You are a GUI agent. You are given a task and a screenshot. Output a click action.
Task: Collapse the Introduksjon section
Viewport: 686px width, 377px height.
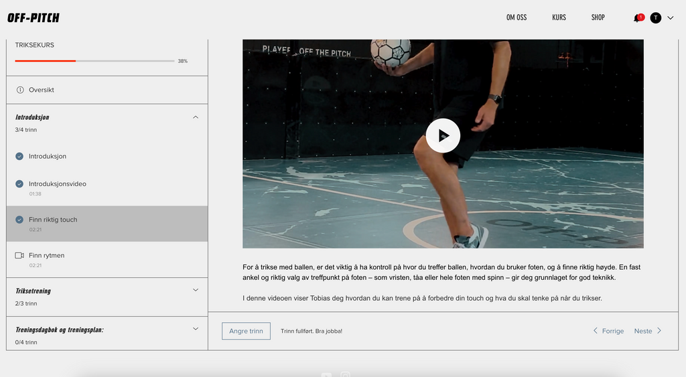point(196,117)
